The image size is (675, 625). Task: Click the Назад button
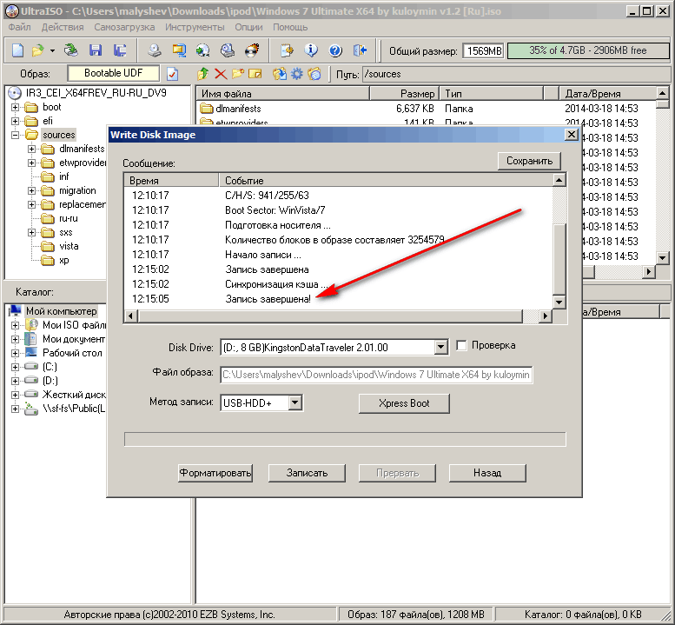(487, 473)
